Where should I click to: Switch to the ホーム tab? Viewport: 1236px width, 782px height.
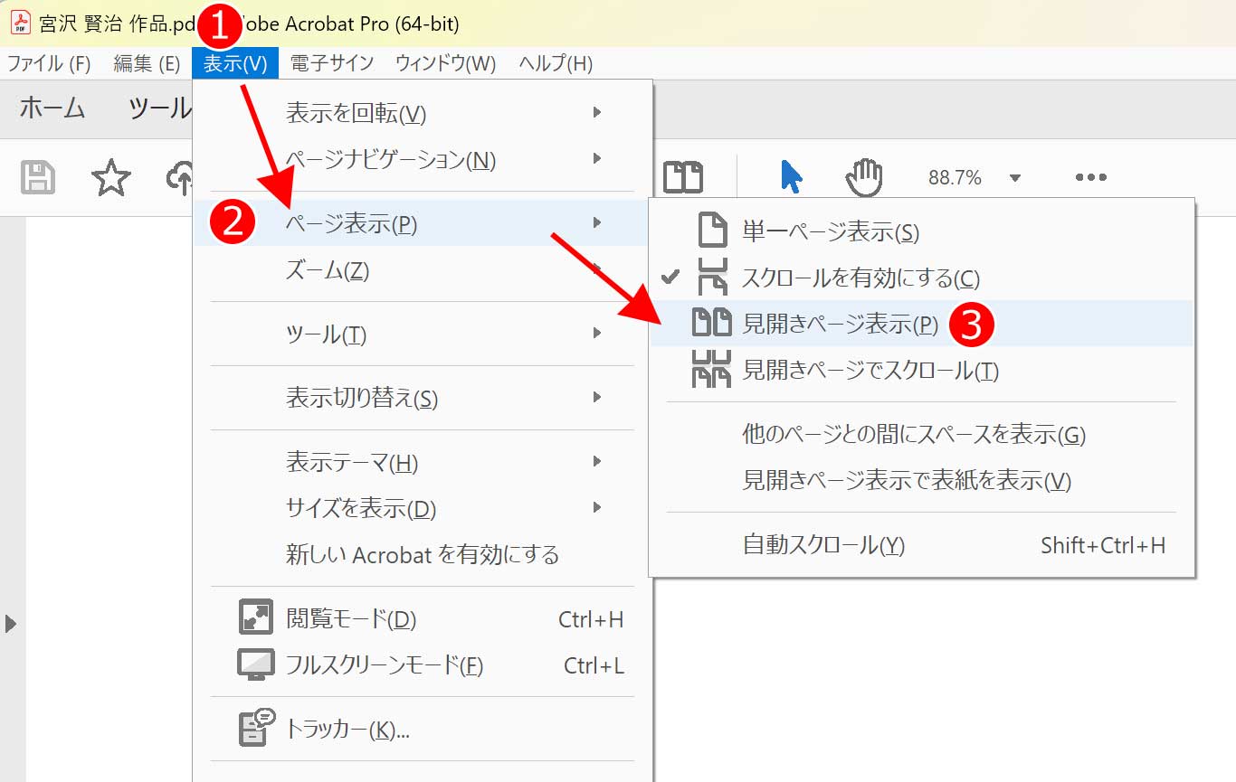(52, 108)
